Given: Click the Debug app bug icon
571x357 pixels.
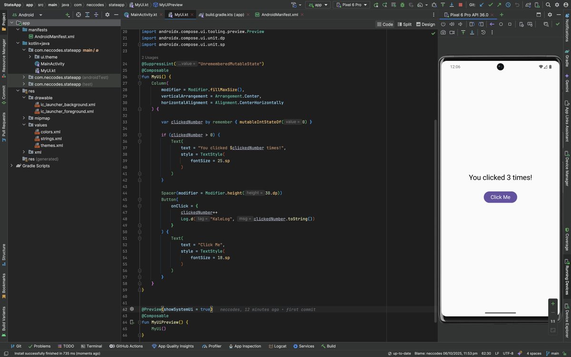Looking at the screenshot, I should 402,5.
